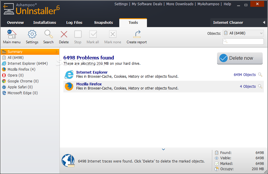Screen dimensions: 268x174
Task: Switch to the Installations tab
Action: click(44, 23)
